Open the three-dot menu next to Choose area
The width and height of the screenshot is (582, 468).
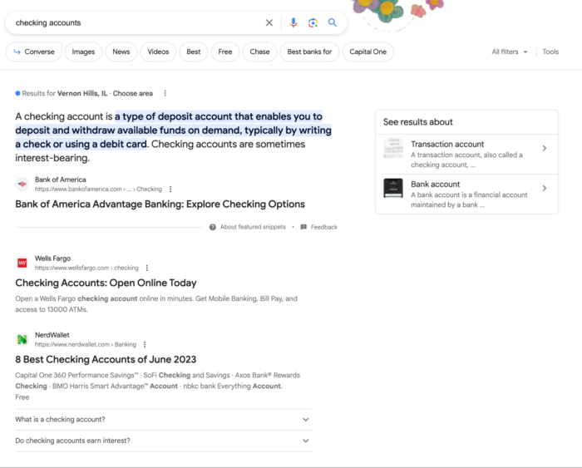(x=165, y=94)
